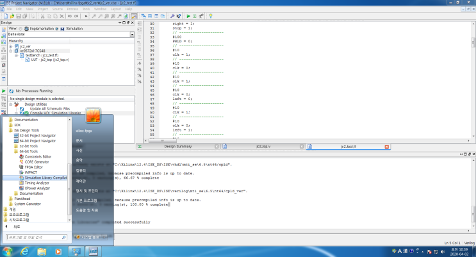
Task: Select Update All Schematic Files process
Action: [x=50, y=109]
